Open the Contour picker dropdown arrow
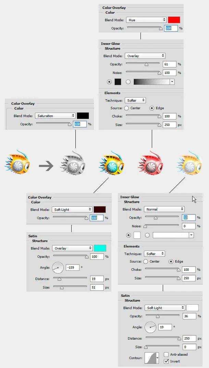This screenshot has width=209, height=368. coord(158,358)
